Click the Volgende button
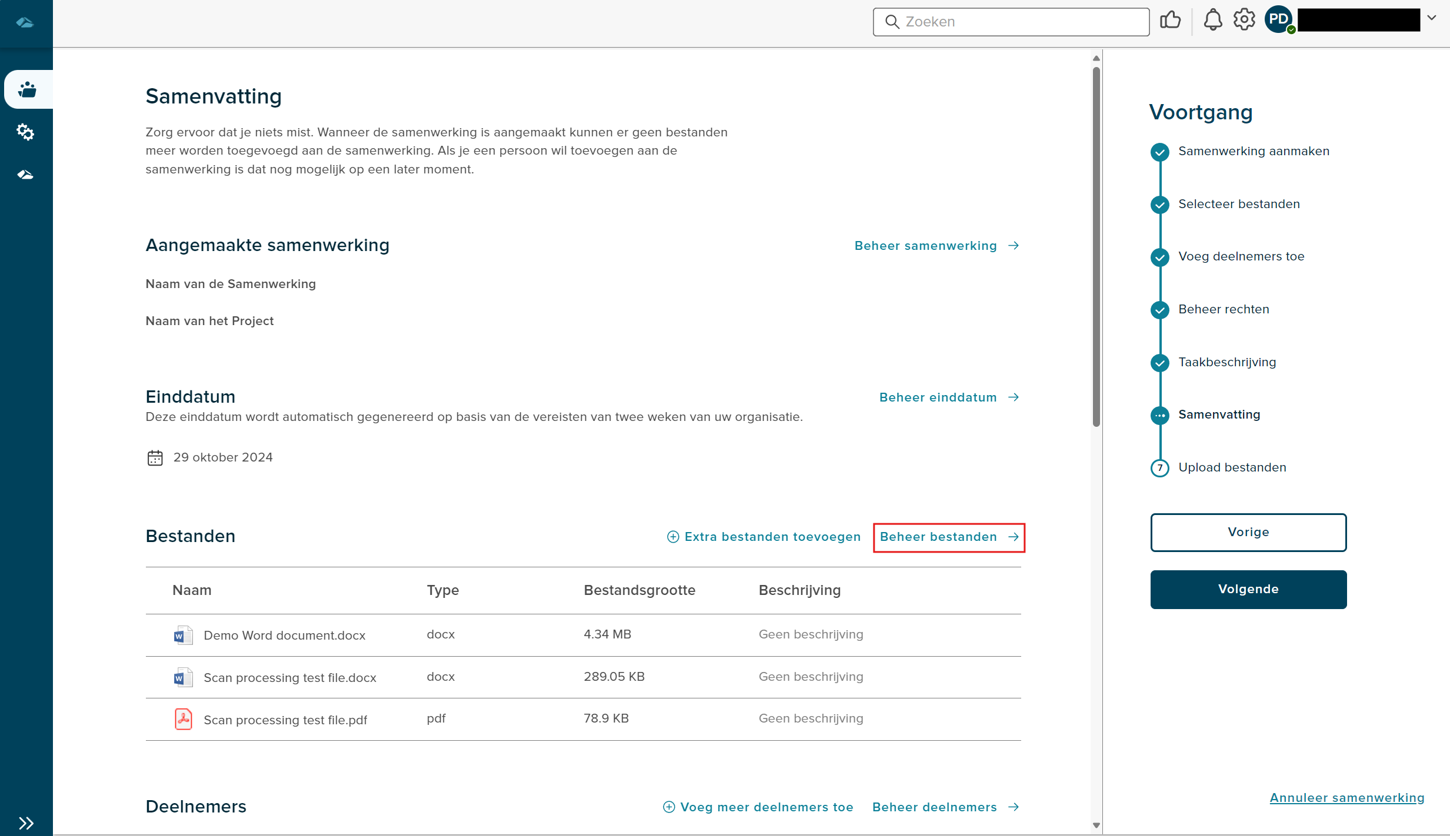1450x836 pixels. pyautogui.click(x=1248, y=590)
